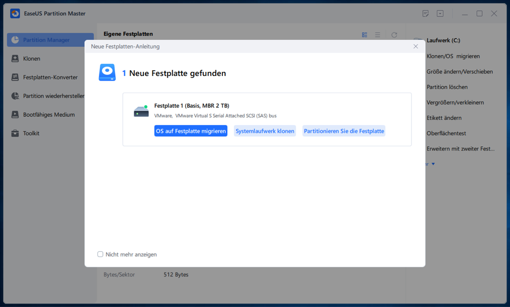Select the Festplatte 1 (Basis, MBR 2 TB) title
The height and width of the screenshot is (307, 510).
tap(192, 106)
